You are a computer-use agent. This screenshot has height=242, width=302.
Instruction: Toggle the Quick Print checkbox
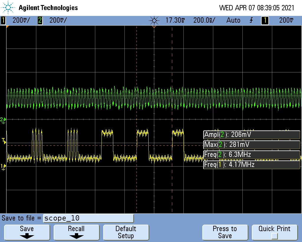(x=275, y=236)
